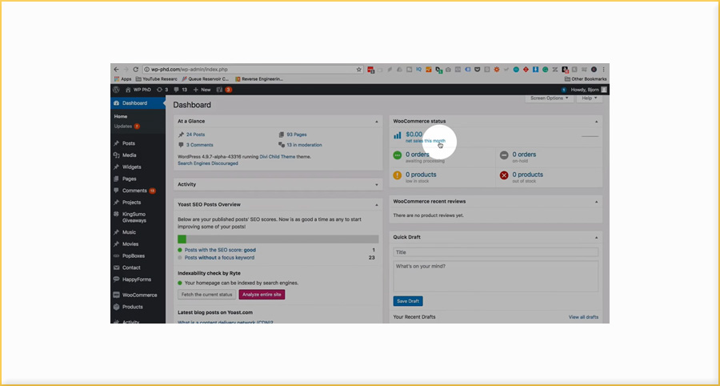Click Fetch the current status button
The width and height of the screenshot is (720, 386).
[x=206, y=295]
